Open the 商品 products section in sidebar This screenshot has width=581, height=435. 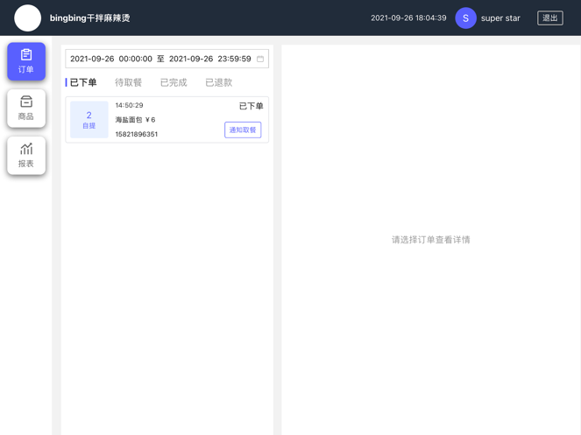pos(26,109)
